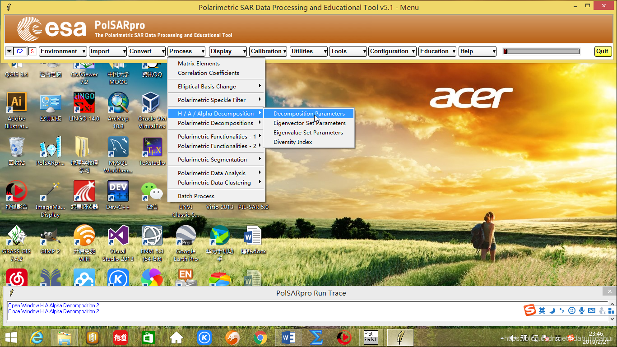Screen dimensions: 617x347
Task: Open the Plot Sin(x) taskbar app
Action: coord(371,338)
